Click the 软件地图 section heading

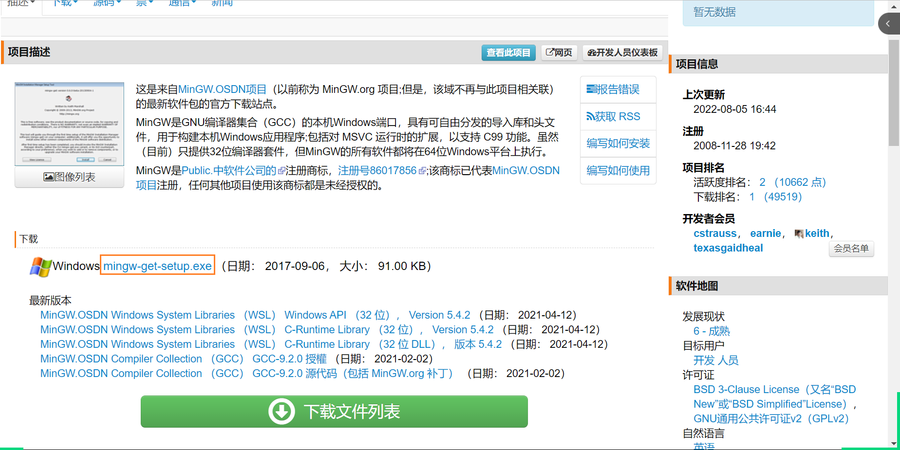(x=697, y=286)
